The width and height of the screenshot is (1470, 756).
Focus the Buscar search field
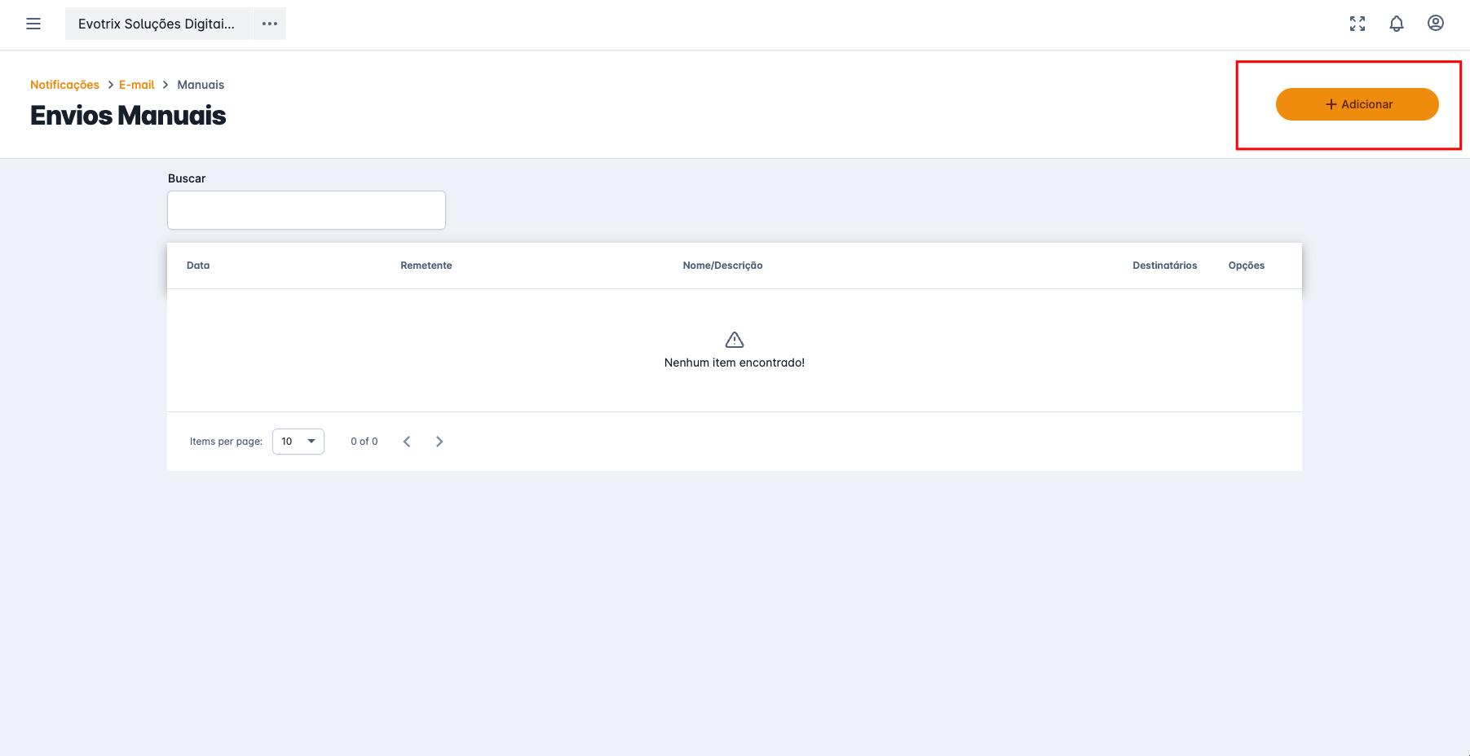307,210
